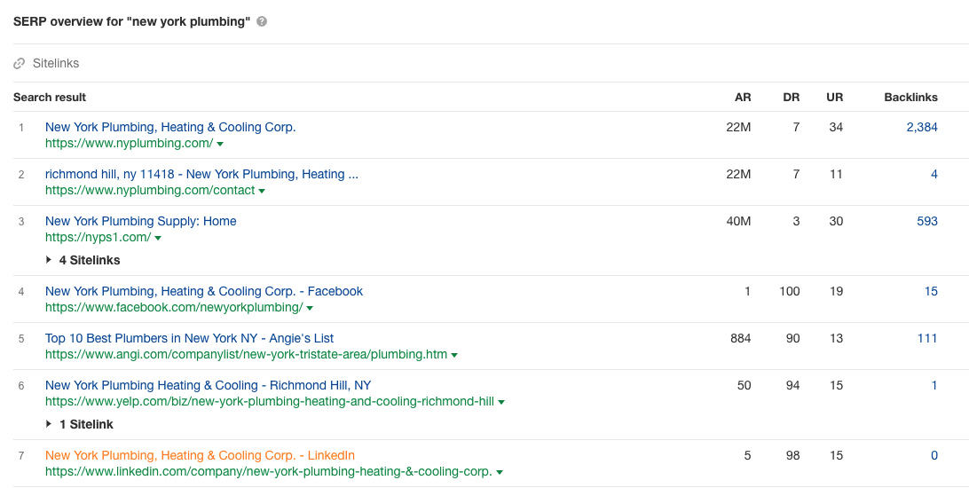Open New York Plumbing Supply: Home result
The width and height of the screenshot is (969, 488).
point(141,221)
